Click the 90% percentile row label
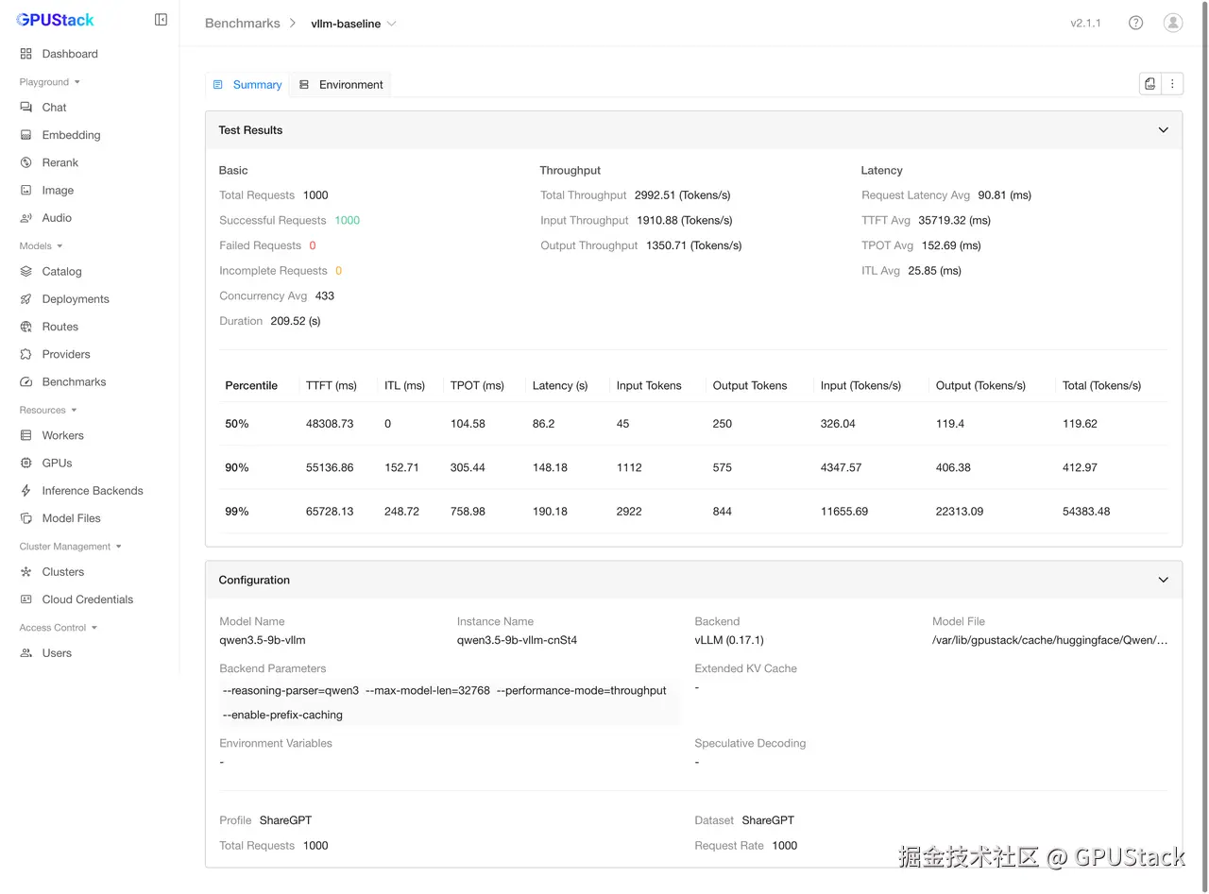This screenshot has width=1209, height=894. click(x=237, y=467)
